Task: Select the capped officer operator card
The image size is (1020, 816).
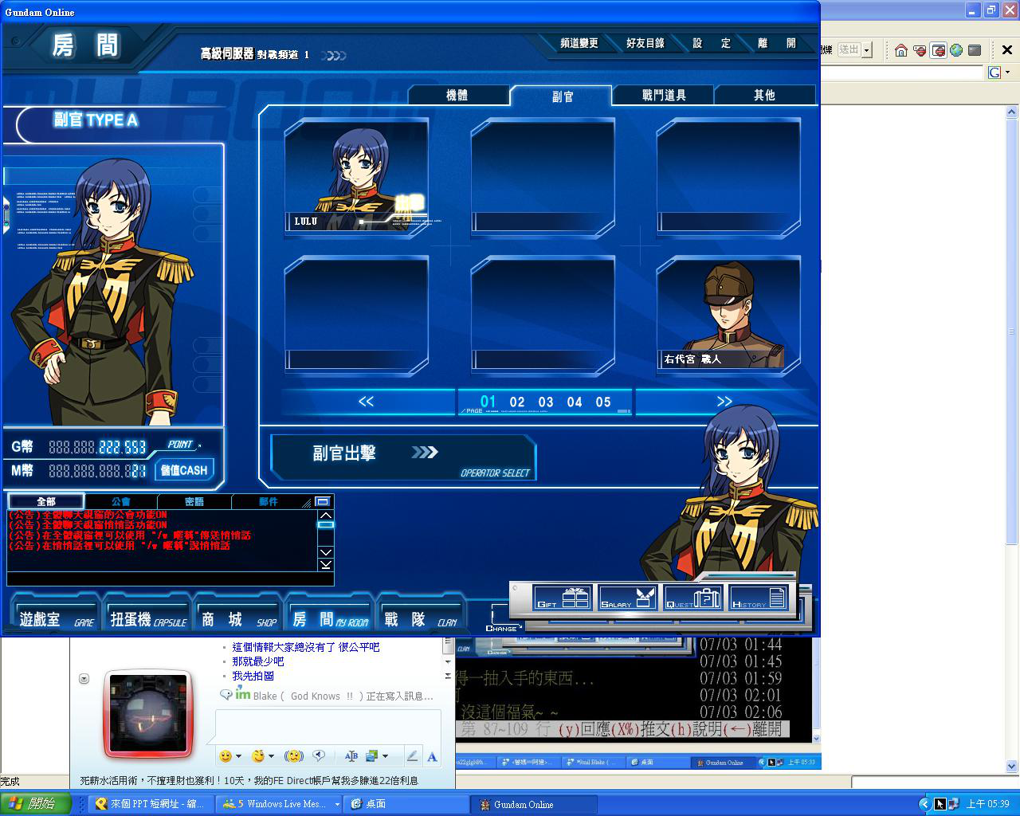Action: coord(728,316)
